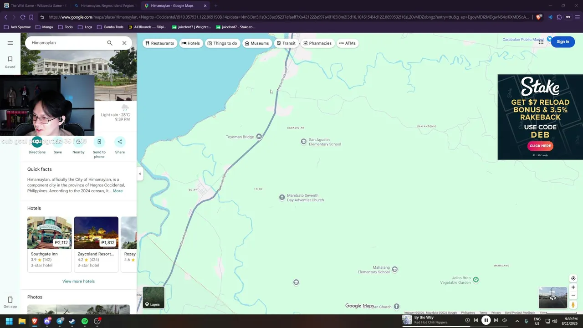Viewport: 583px width, 328px height.
Task: Filter map by ATMs
Action: 348,43
